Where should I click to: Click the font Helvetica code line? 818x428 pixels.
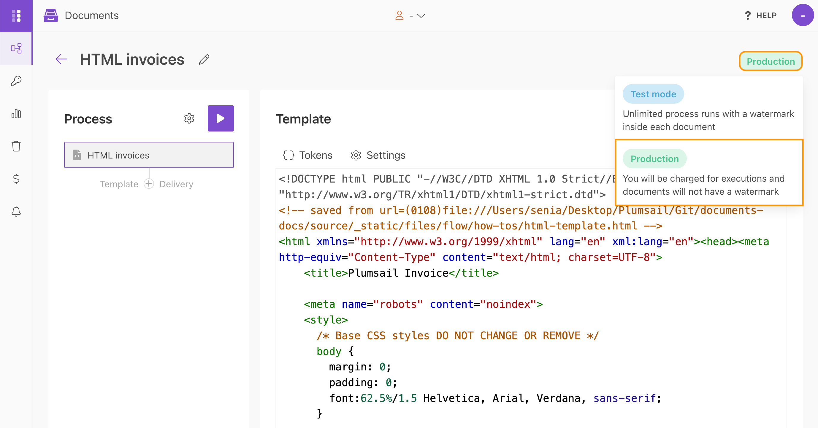(x=495, y=398)
